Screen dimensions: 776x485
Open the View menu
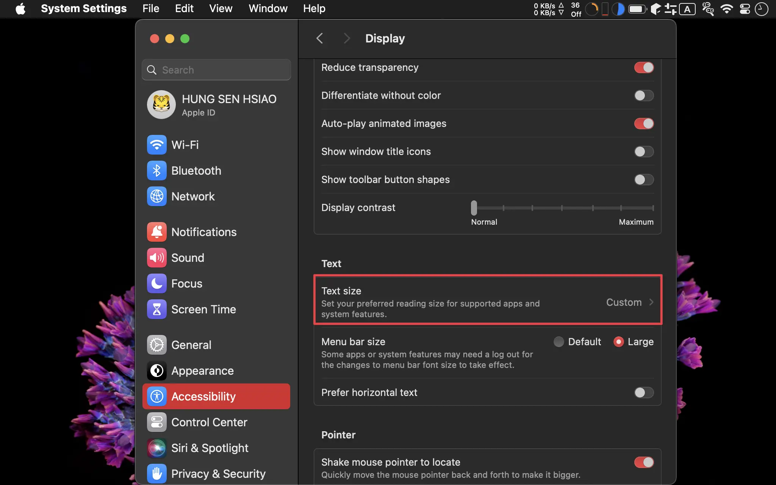pyautogui.click(x=221, y=8)
